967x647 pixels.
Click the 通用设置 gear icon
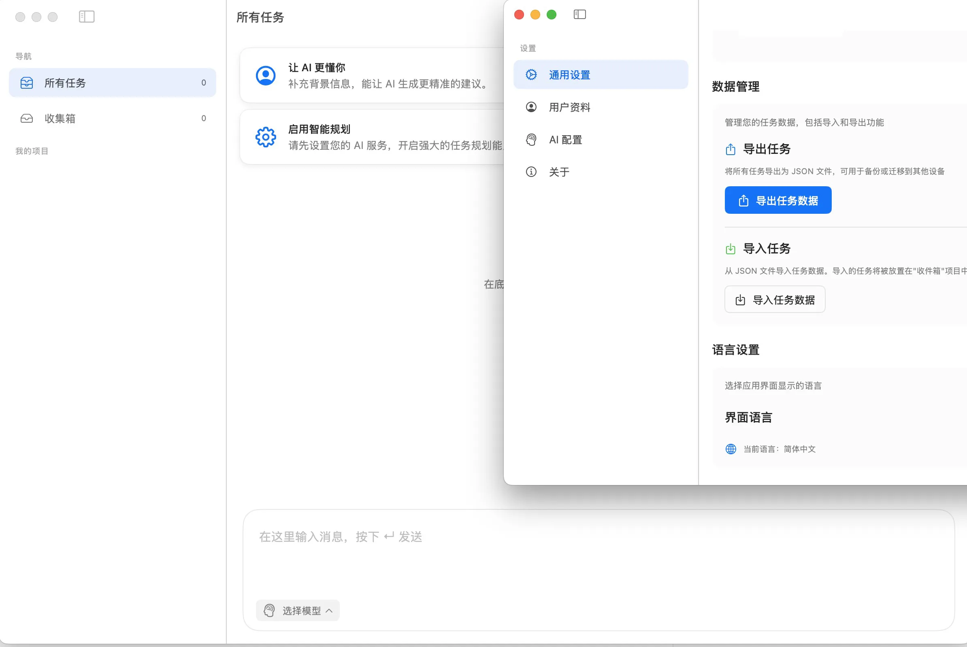click(x=532, y=74)
